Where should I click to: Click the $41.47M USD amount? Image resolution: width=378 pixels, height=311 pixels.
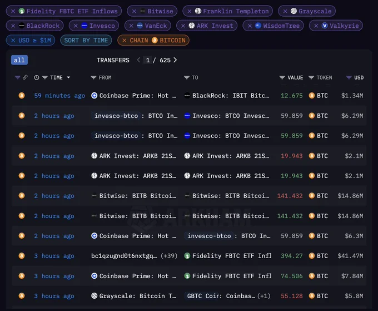(x=350, y=256)
